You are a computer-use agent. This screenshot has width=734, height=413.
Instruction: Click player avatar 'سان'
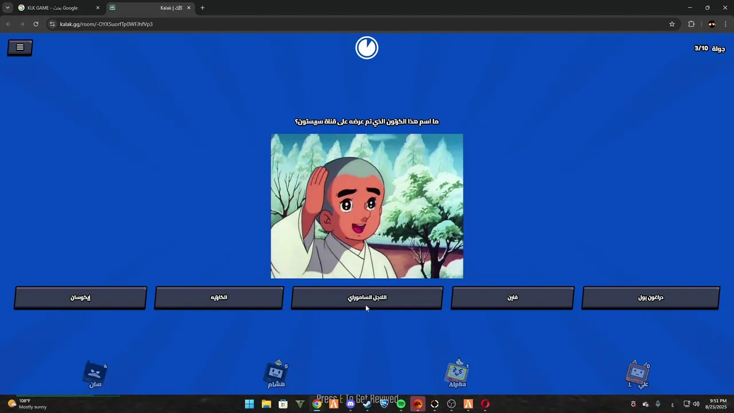[x=96, y=375]
